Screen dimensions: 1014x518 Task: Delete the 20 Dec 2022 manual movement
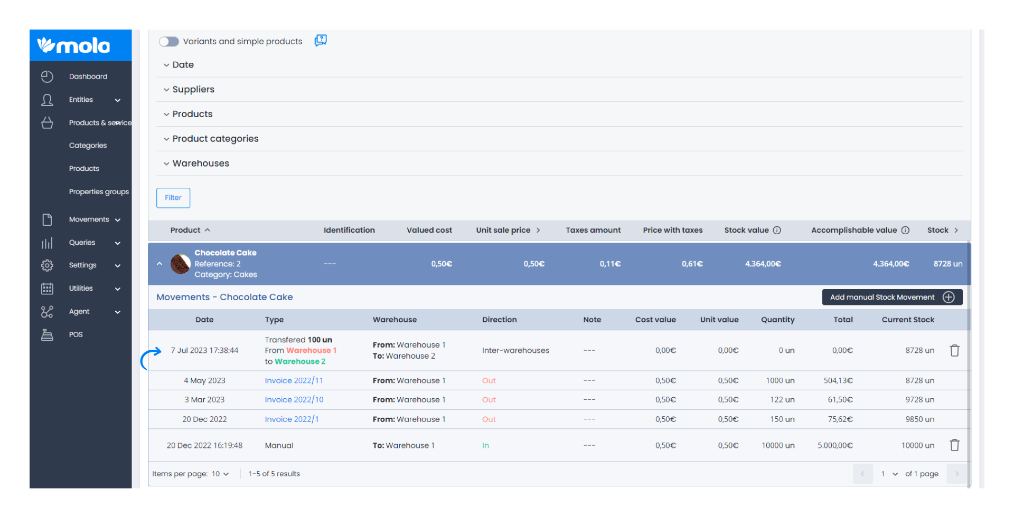(x=954, y=445)
